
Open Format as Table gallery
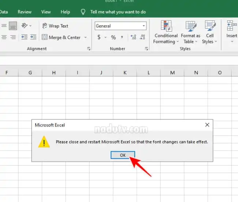(x=190, y=32)
